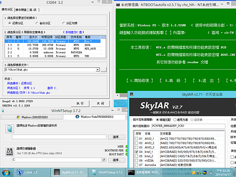236x177 pixels.
Task: Click the CGI64 Close button
Action: tap(100, 103)
